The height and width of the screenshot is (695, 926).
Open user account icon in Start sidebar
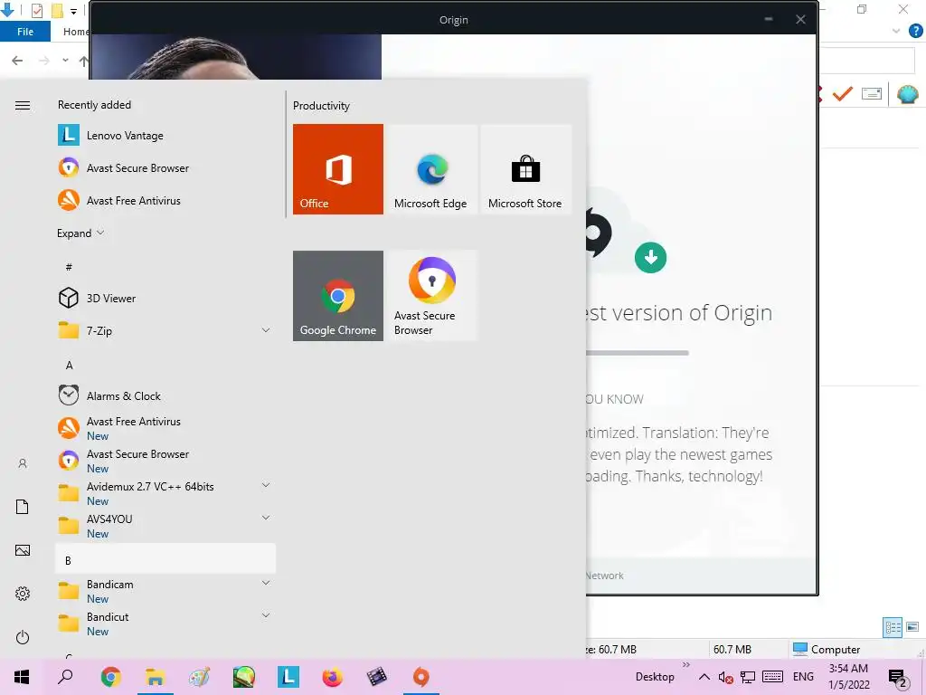tap(23, 463)
